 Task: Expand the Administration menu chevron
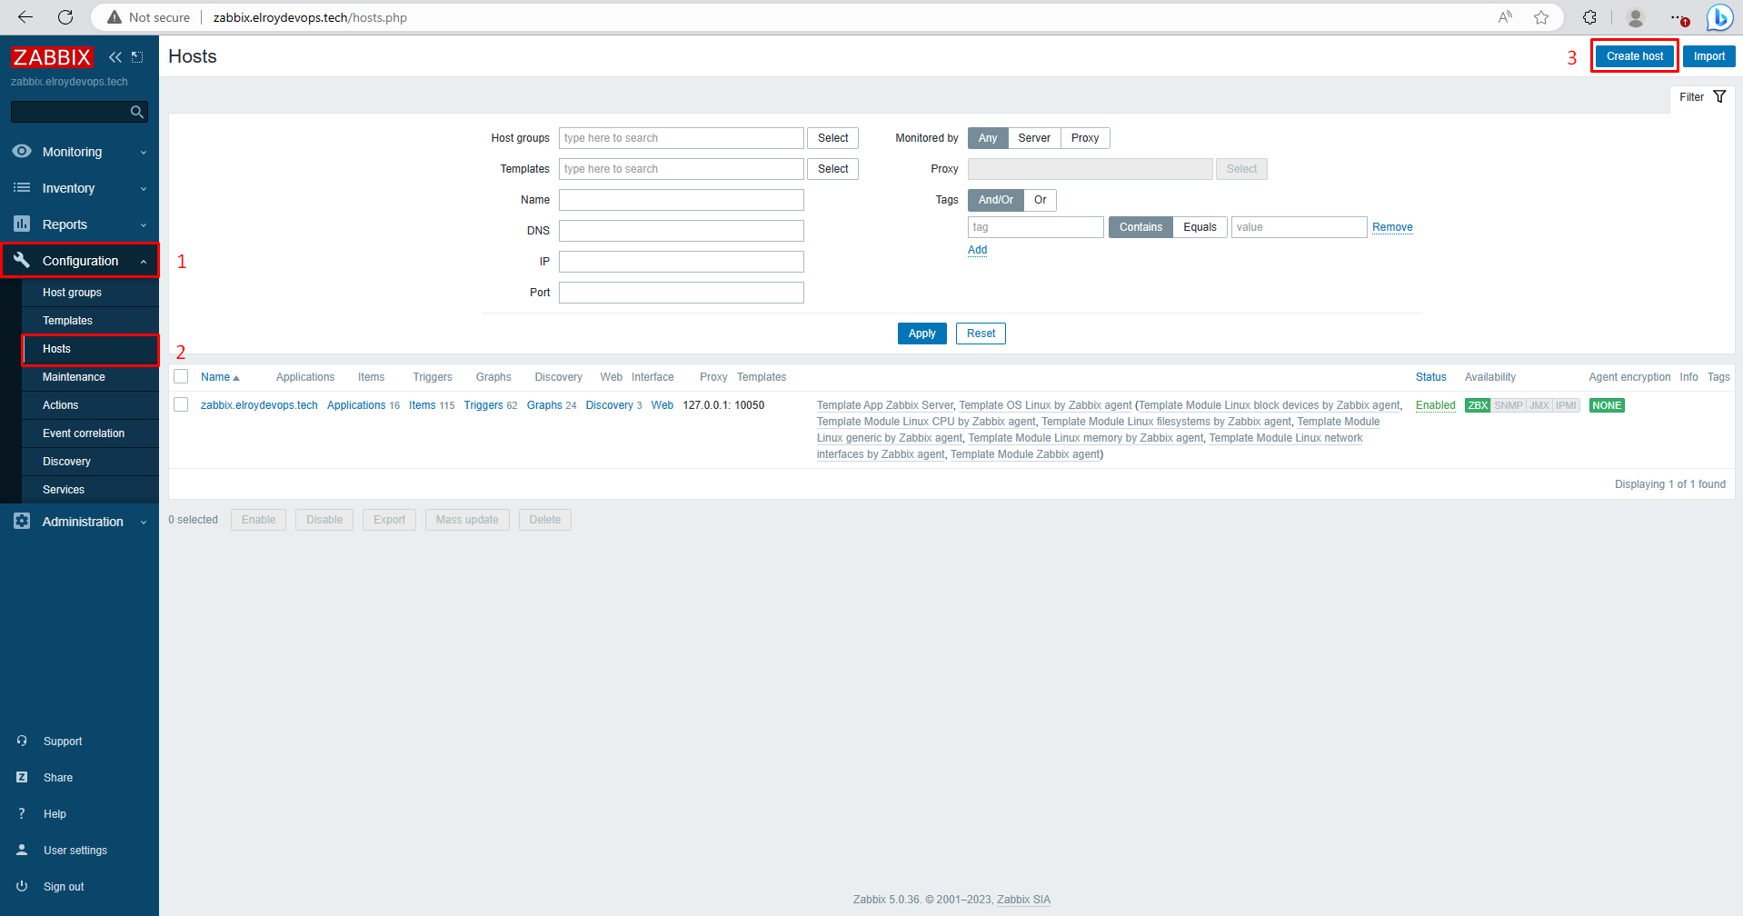(144, 522)
